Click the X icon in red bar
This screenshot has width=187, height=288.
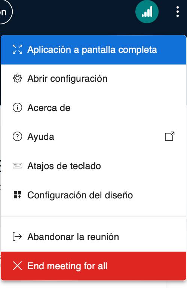tap(18, 266)
